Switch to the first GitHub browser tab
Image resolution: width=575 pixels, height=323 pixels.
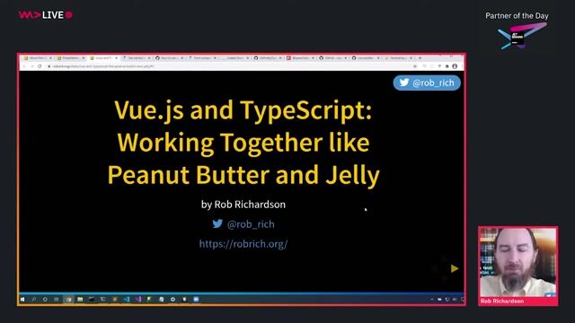(x=170, y=57)
